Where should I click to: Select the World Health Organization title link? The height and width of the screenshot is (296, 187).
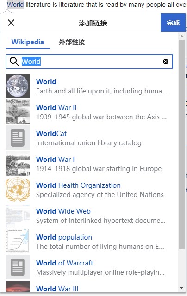(78, 185)
